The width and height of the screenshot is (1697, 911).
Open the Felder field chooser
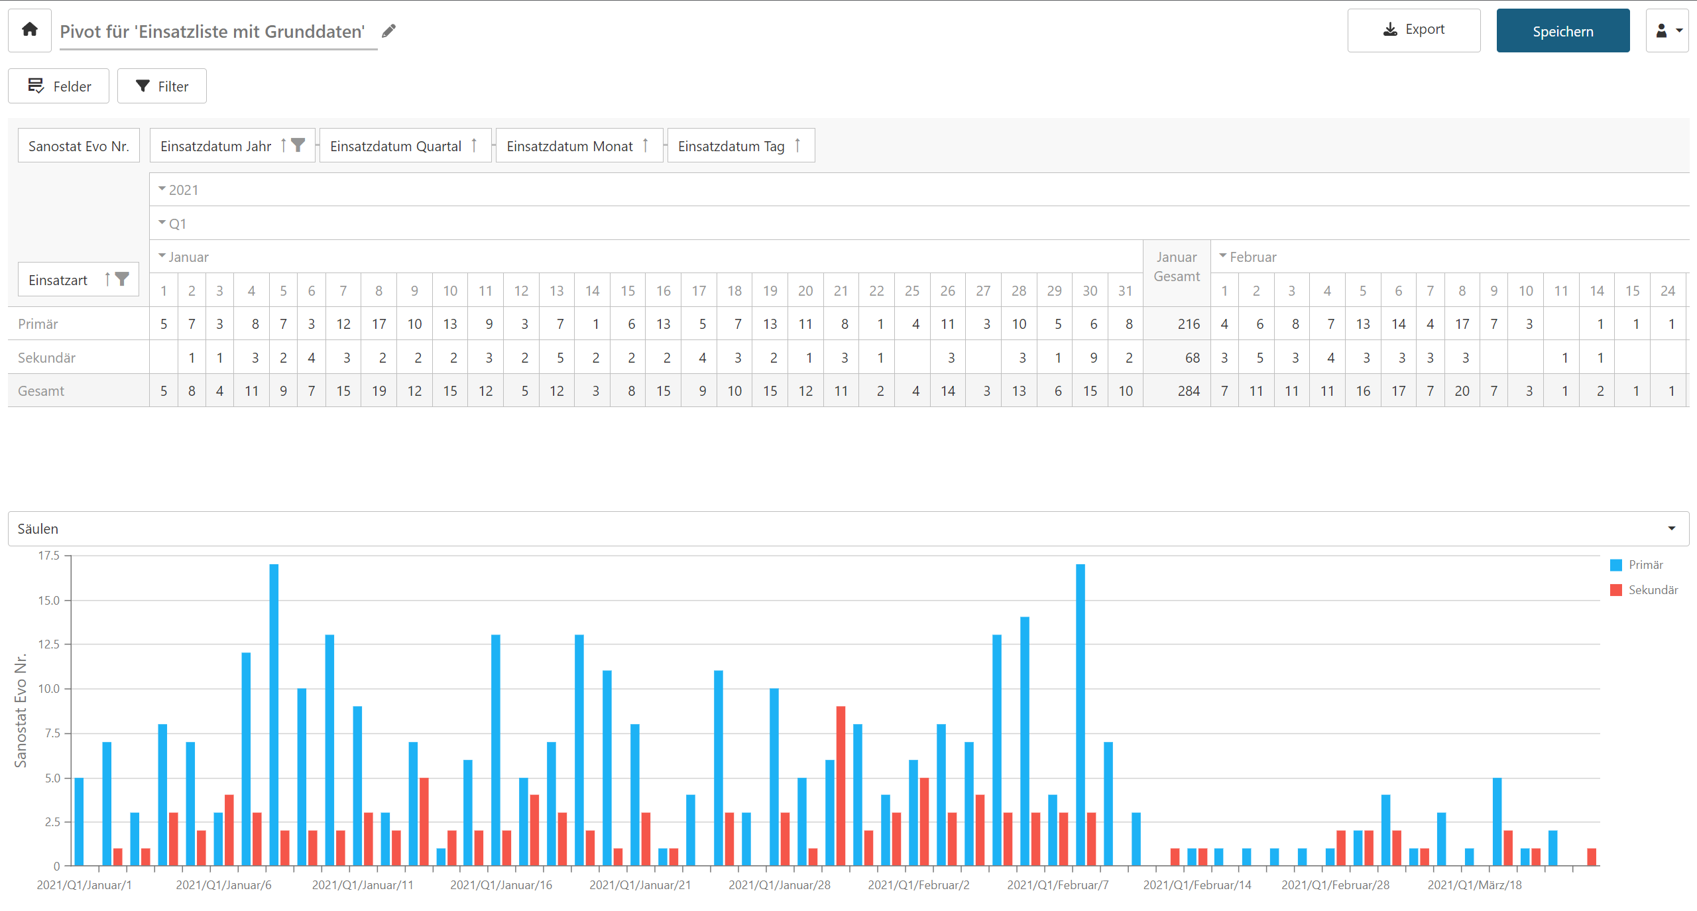coord(58,86)
